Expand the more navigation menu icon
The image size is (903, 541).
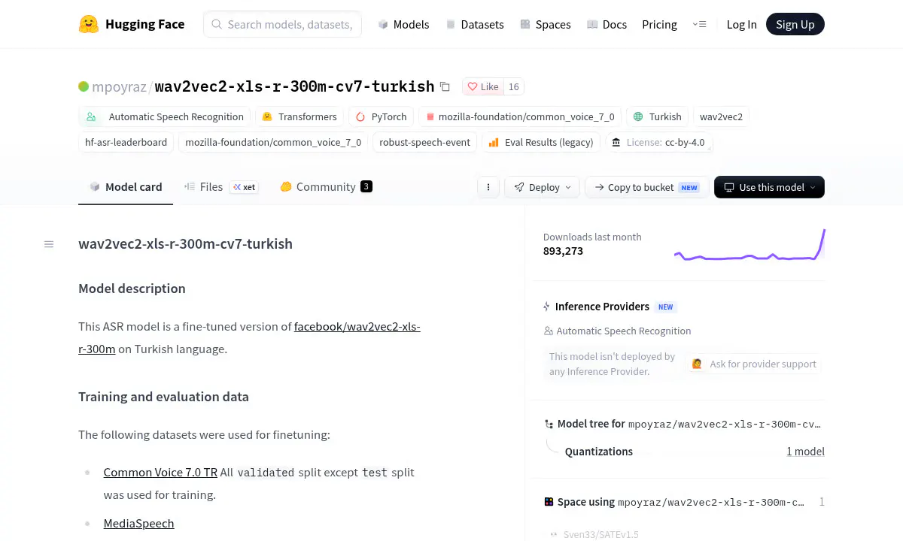699,24
